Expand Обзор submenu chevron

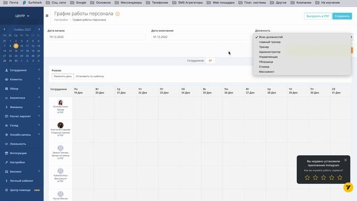click(x=39, y=88)
